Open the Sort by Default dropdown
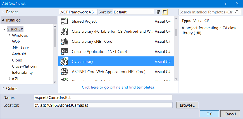This screenshot has height=119, width=243. tap(134, 12)
